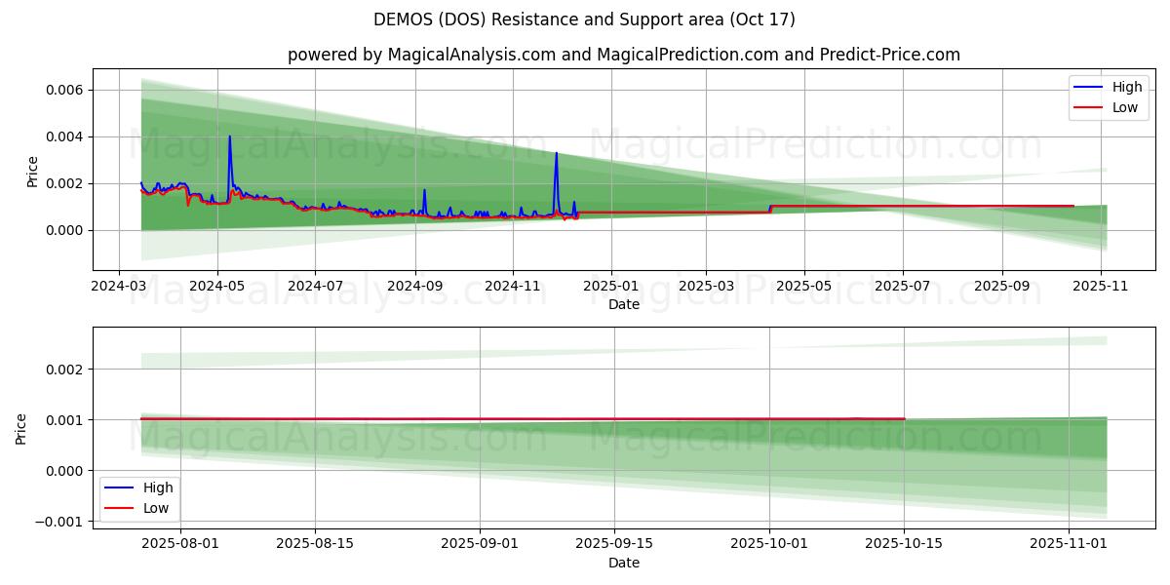Click the −0.001 price tick on bottom chart
Screen dimensions: 1170x585
[x=57, y=522]
